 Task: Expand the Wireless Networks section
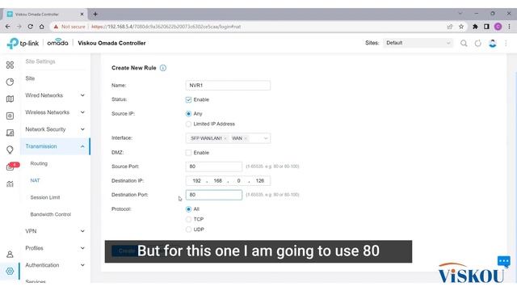pyautogui.click(x=55, y=112)
